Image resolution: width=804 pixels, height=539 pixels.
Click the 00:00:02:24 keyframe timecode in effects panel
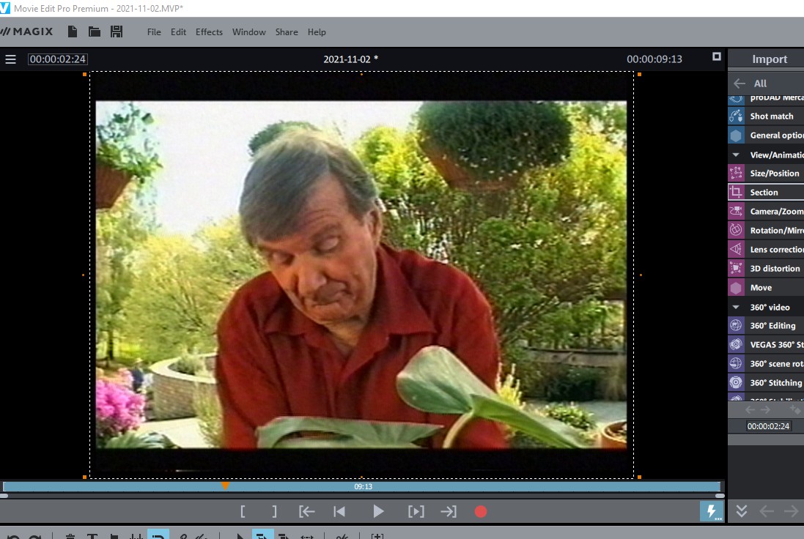click(x=768, y=426)
